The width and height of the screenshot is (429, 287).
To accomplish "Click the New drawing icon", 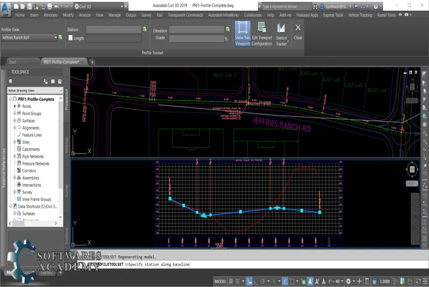I will click(16, 6).
